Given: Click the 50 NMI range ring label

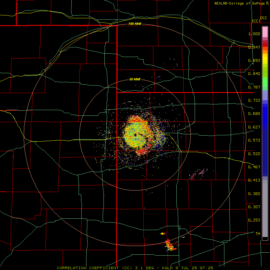Looking at the screenshot, I should point(135,79).
